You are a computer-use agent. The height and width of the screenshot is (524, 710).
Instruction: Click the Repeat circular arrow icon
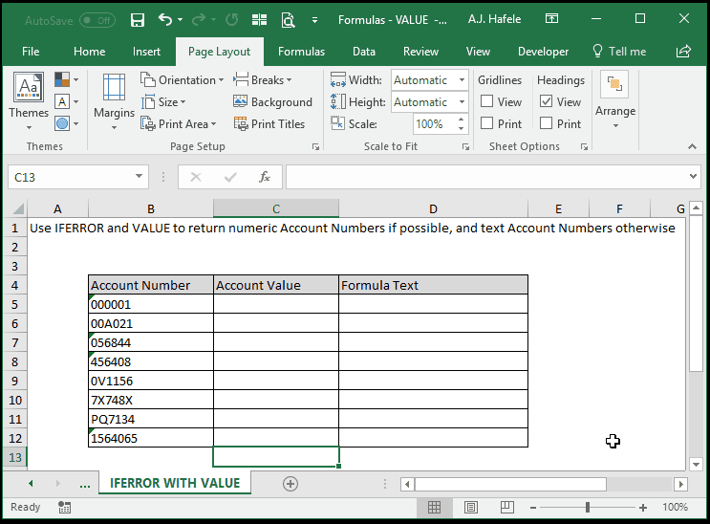point(232,19)
